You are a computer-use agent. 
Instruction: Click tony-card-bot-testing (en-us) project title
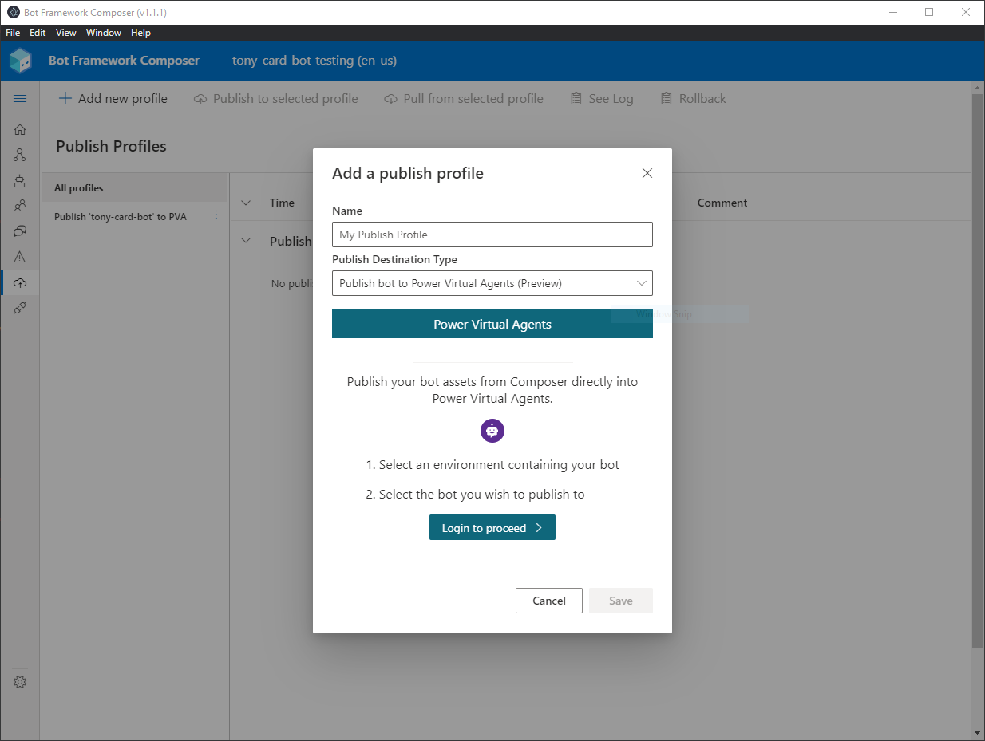point(314,61)
